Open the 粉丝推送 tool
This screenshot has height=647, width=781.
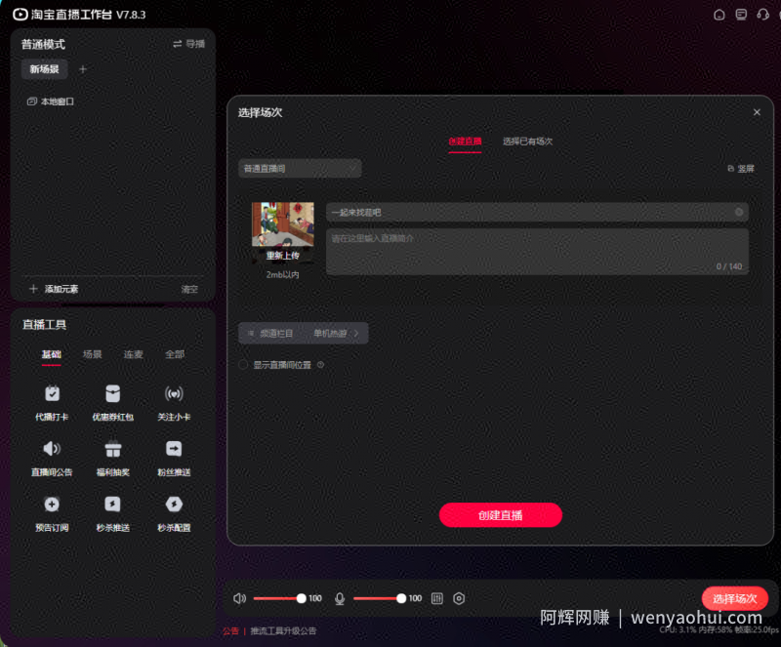(174, 458)
